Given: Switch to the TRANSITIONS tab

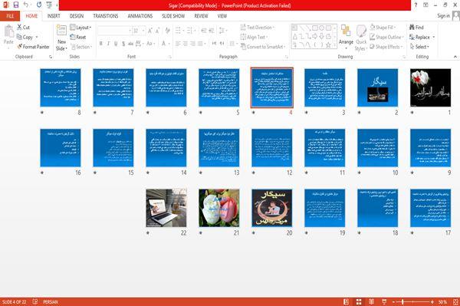Looking at the screenshot, I should pos(106,16).
